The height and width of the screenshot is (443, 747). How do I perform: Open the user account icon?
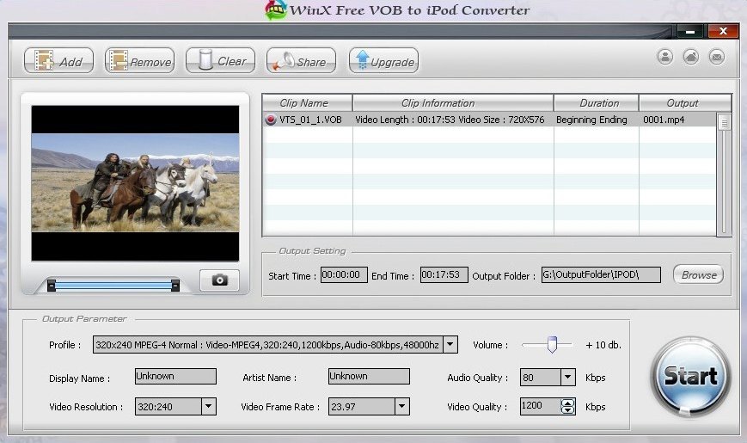[665, 58]
